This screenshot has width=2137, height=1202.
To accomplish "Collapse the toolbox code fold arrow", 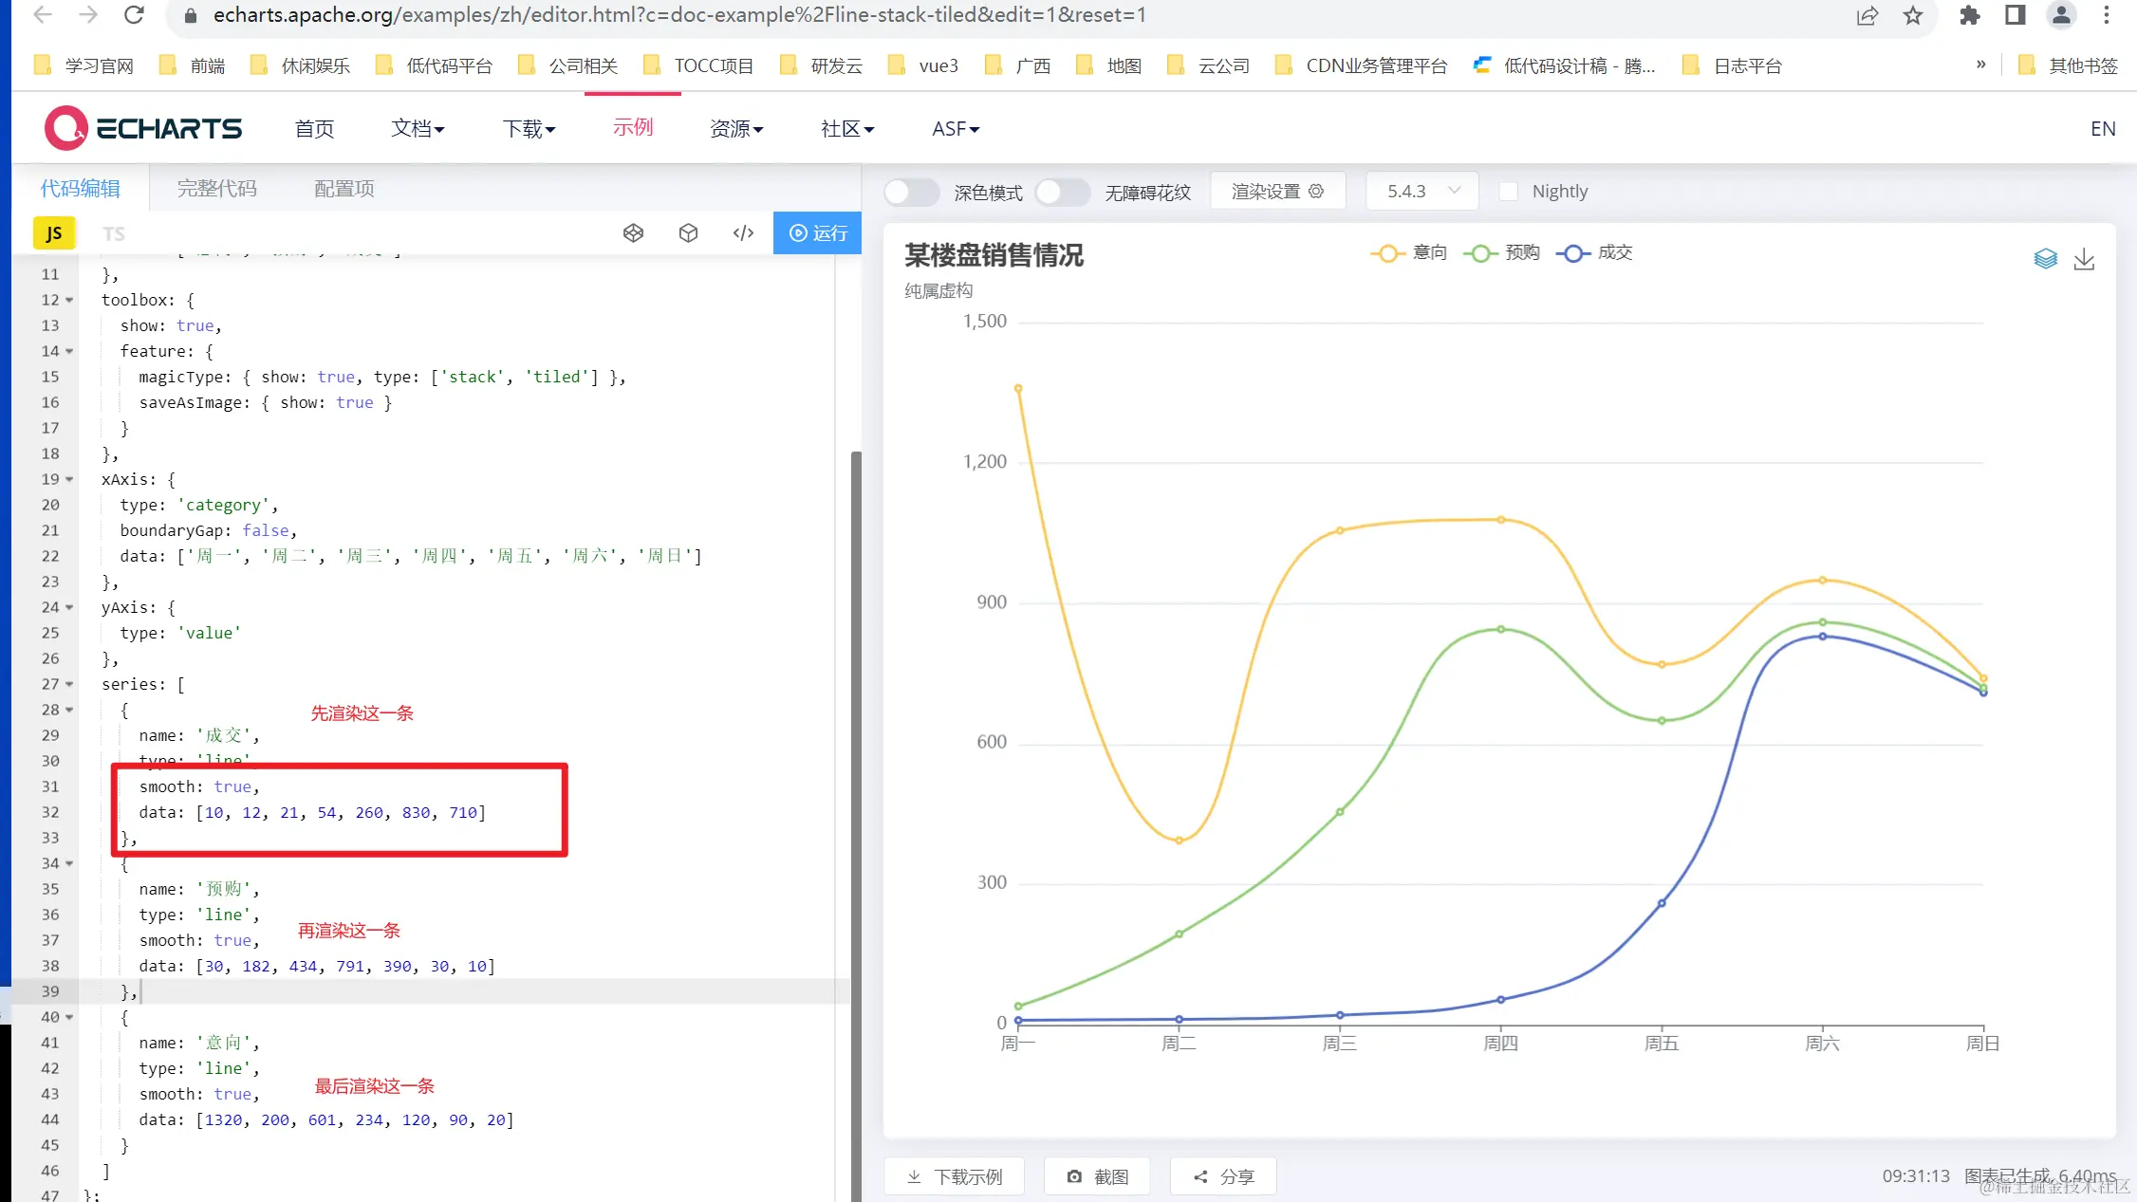I will [x=69, y=300].
